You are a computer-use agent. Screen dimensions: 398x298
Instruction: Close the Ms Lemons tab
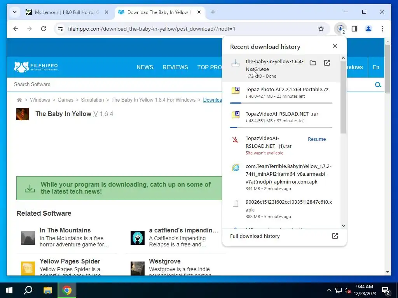click(106, 12)
